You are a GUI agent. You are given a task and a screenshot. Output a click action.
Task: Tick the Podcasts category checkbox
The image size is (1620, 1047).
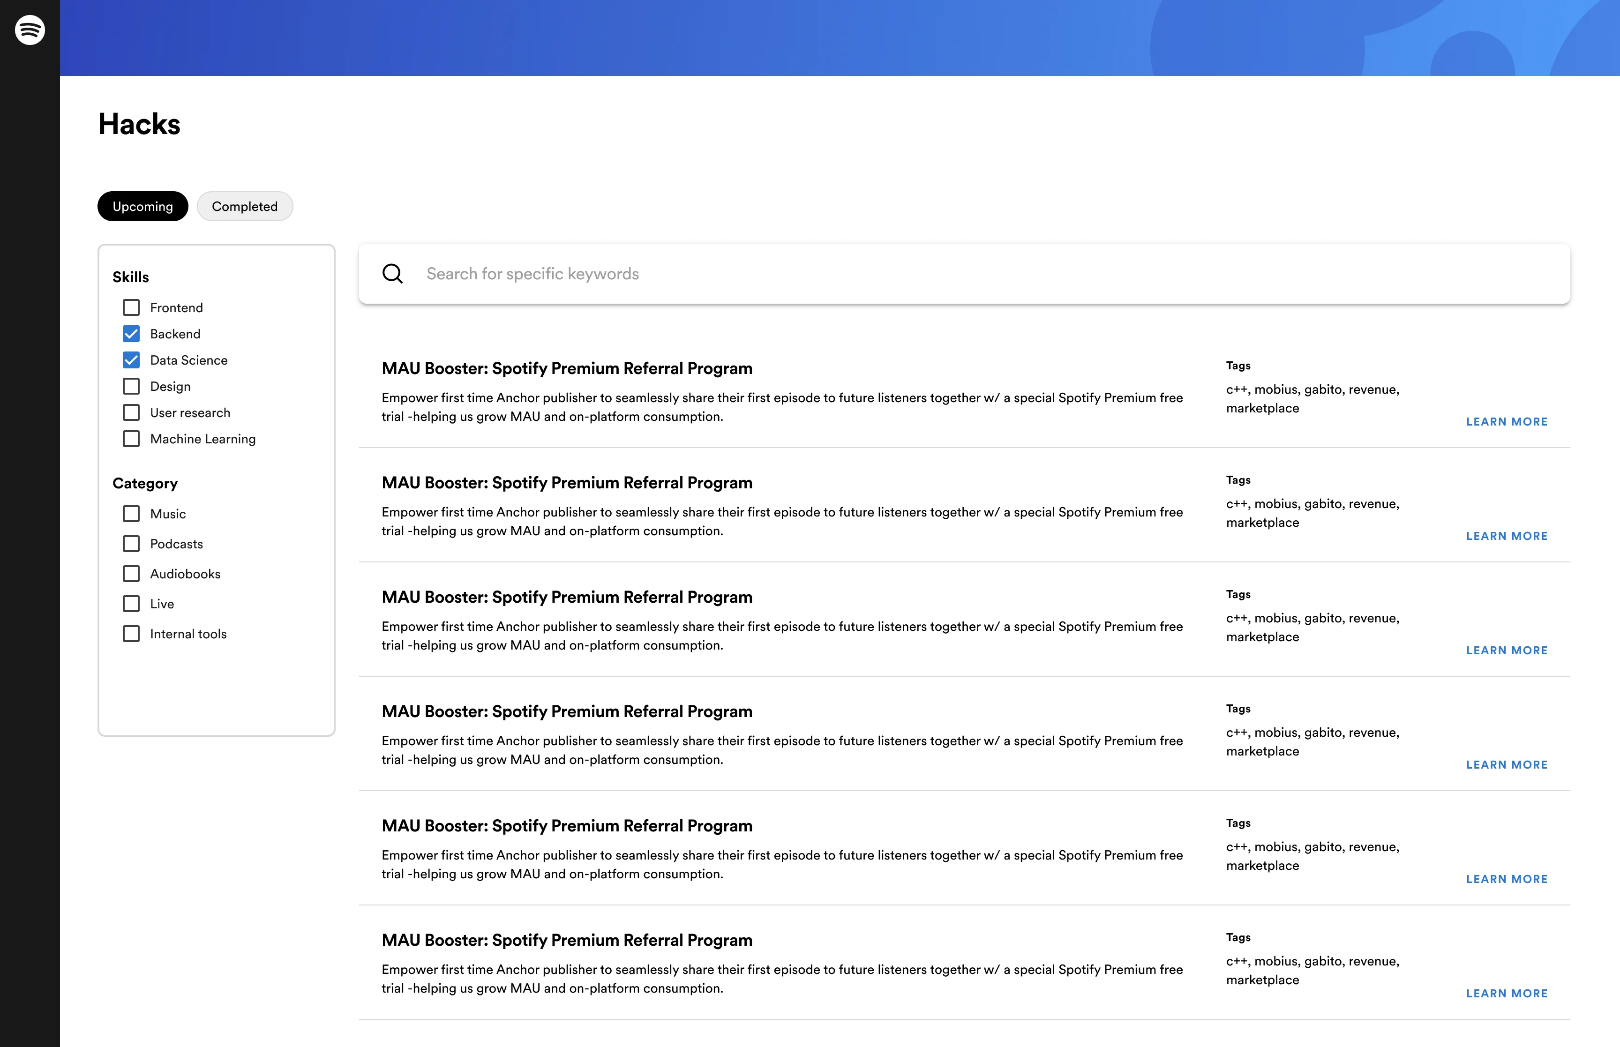click(131, 543)
